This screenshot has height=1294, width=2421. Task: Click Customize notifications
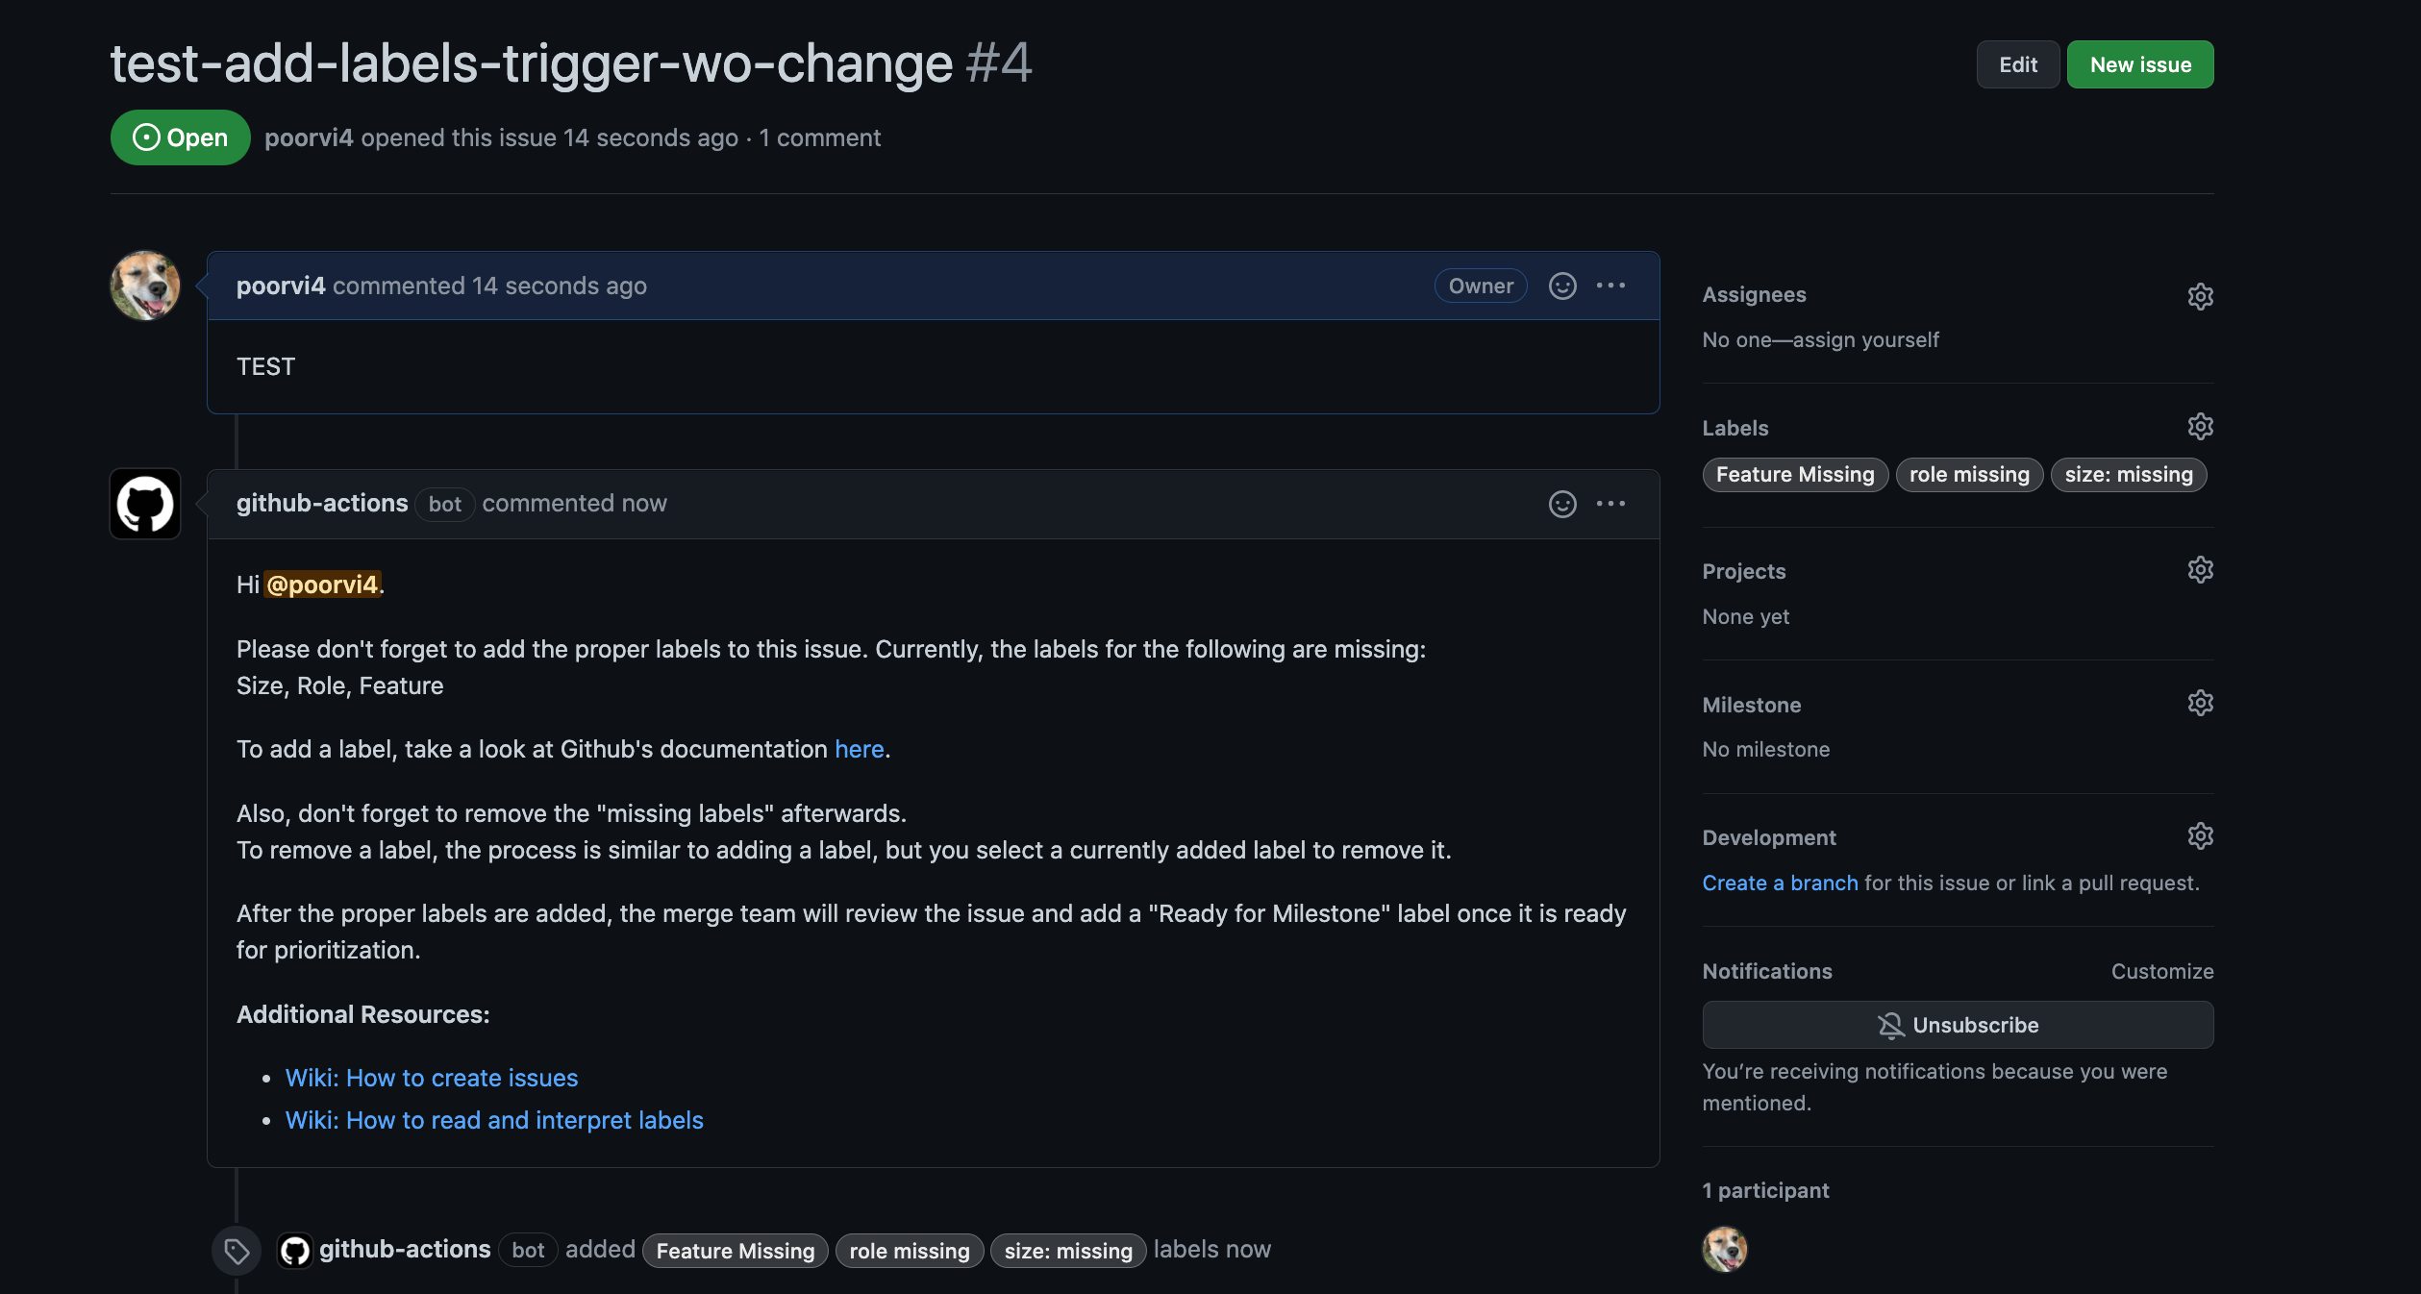point(2161,971)
